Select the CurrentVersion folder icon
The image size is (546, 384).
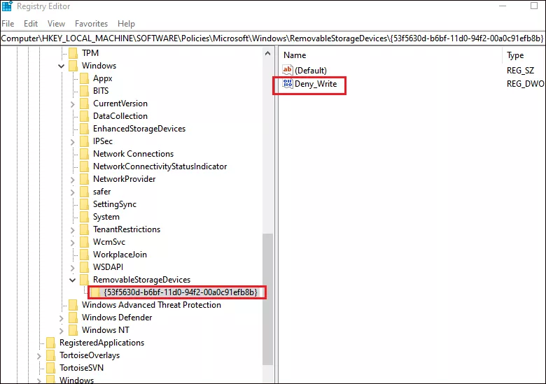tap(84, 104)
